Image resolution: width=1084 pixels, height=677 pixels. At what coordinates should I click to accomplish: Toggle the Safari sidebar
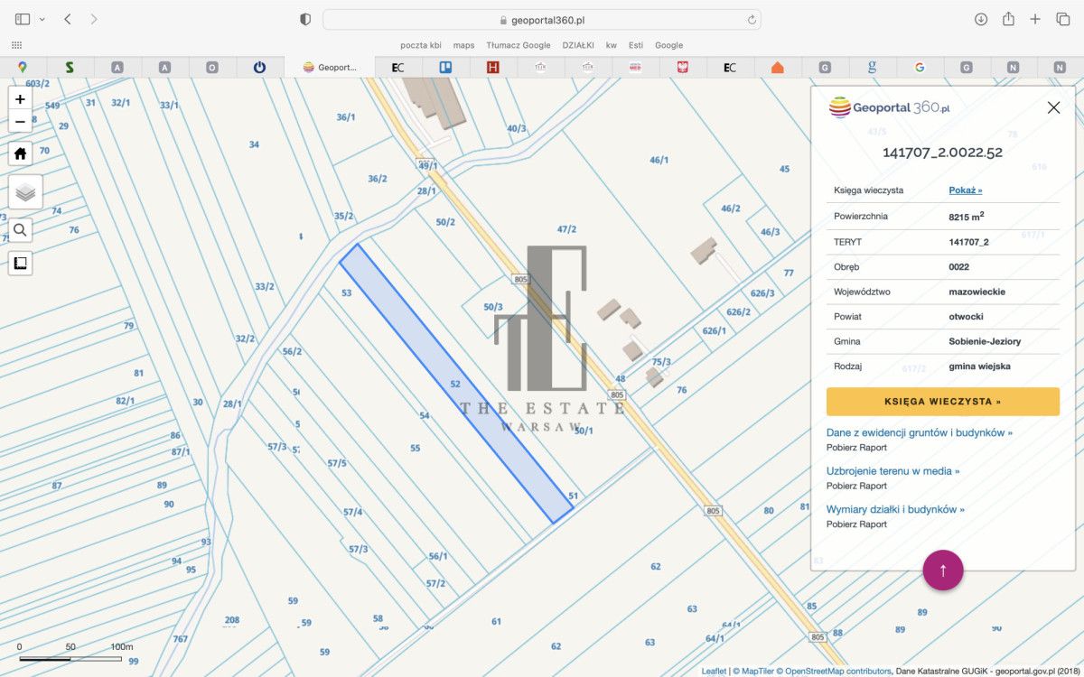point(23,19)
